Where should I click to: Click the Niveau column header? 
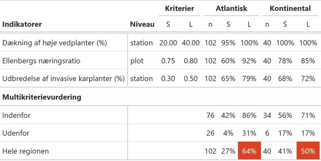pyautogui.click(x=142, y=24)
